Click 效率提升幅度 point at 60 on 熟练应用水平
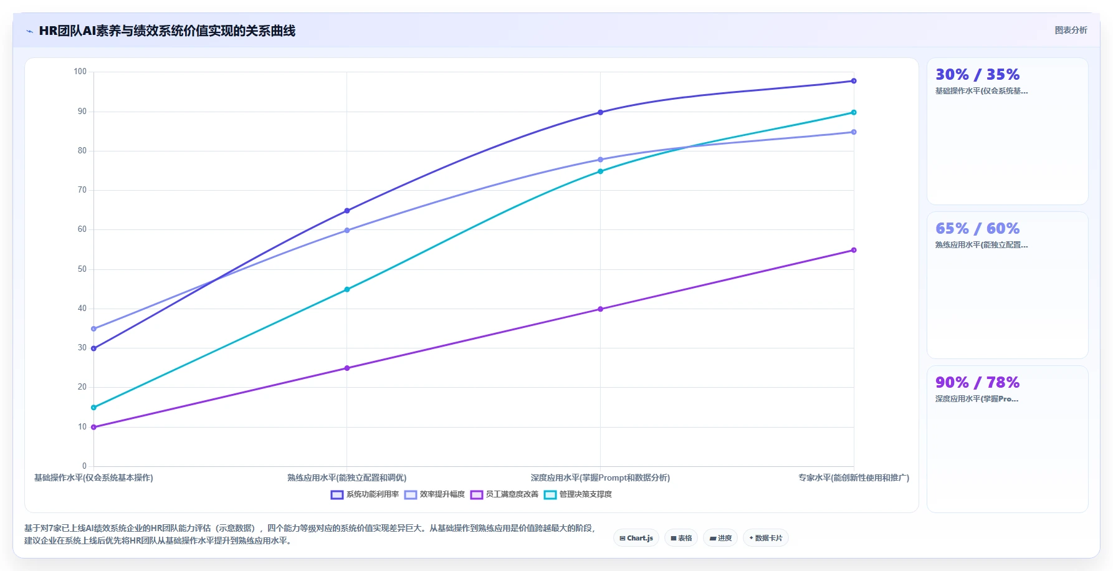 coord(347,231)
